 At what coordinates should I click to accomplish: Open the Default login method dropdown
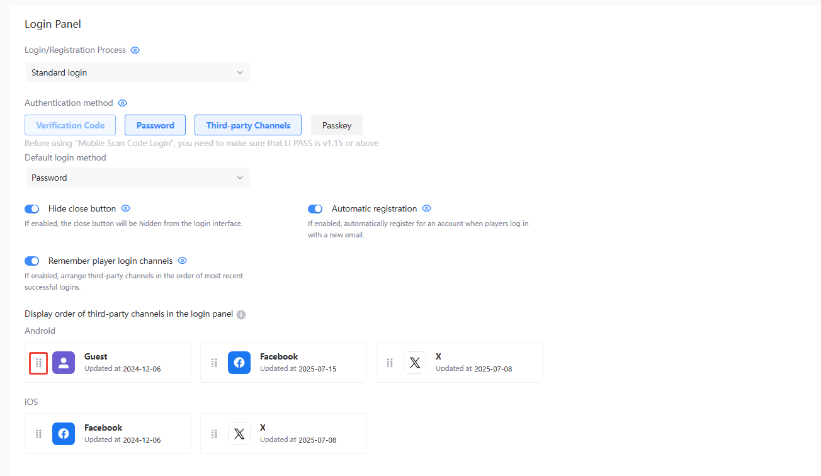pos(137,178)
